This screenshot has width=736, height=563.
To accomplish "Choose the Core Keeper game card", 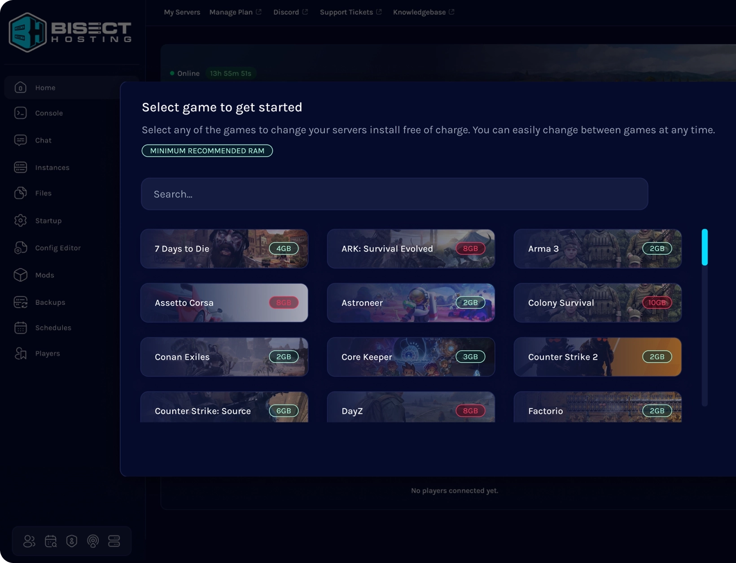I will [411, 357].
